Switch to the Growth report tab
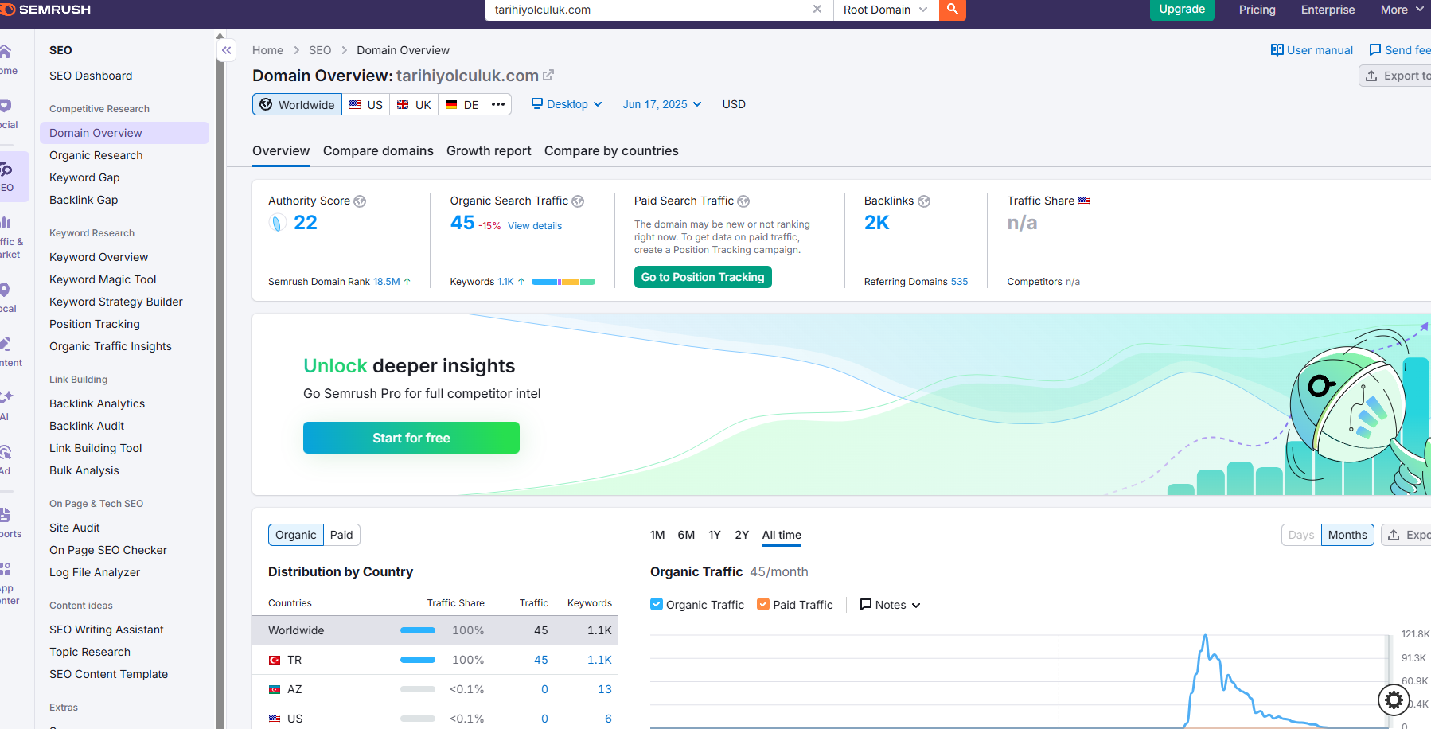Image resolution: width=1431 pixels, height=729 pixels. pos(489,151)
